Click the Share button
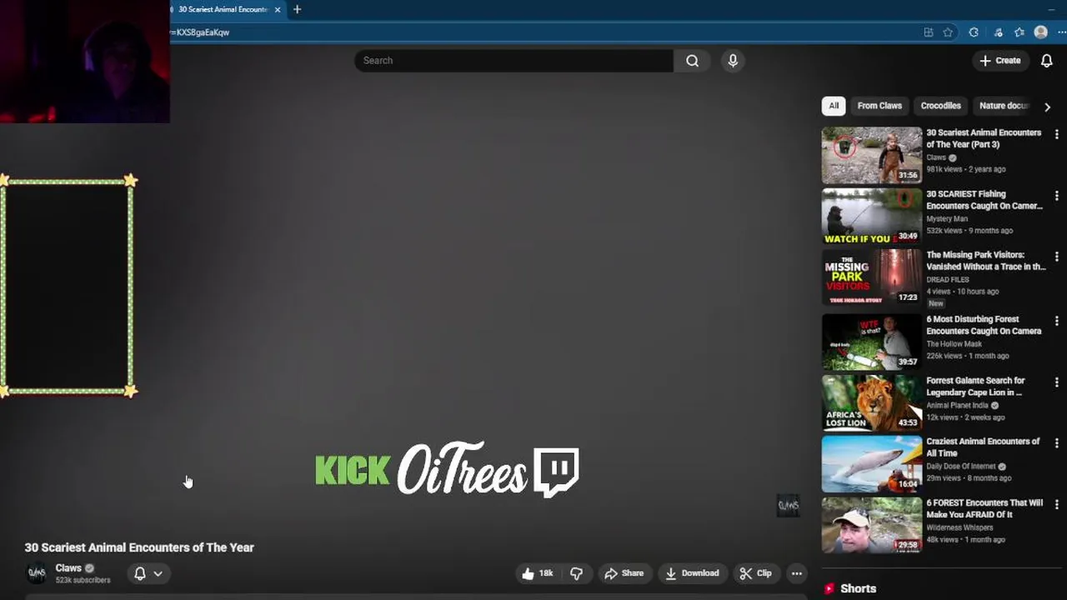Screen dimensions: 1067x600 point(624,573)
